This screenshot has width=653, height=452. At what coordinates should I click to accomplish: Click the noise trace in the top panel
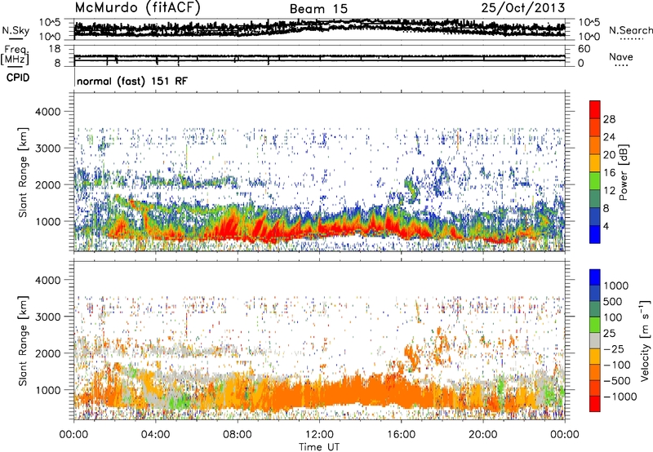pyautogui.click(x=319, y=28)
